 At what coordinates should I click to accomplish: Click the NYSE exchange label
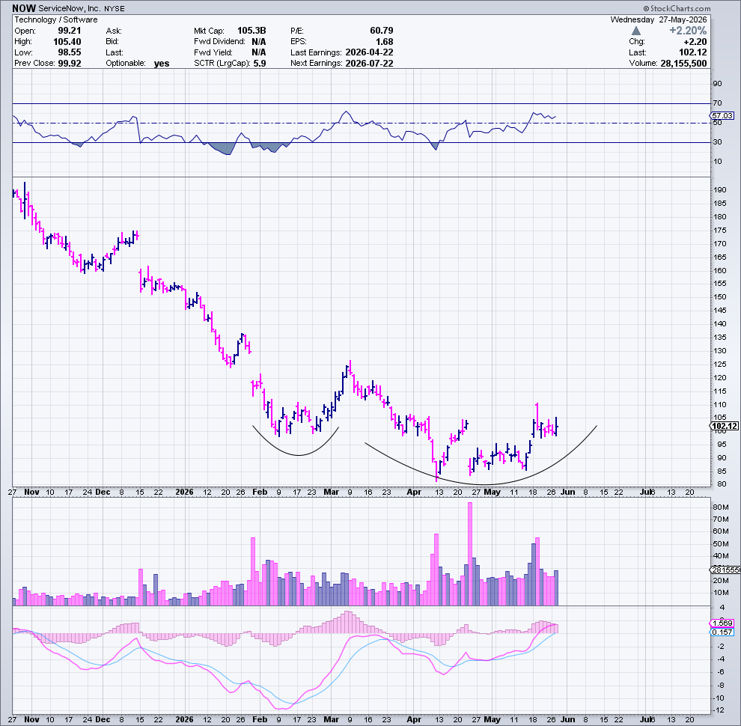(x=115, y=8)
